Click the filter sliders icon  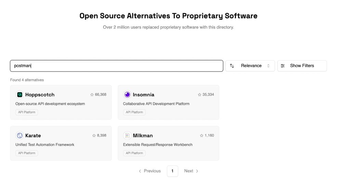[282, 66]
